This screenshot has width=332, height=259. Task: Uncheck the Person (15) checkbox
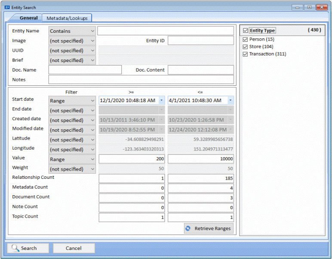click(245, 39)
